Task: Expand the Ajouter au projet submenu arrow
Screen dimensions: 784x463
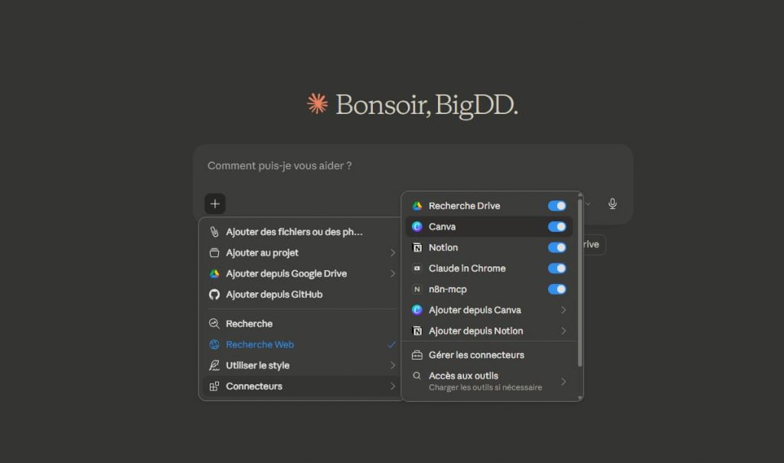Action: click(393, 253)
